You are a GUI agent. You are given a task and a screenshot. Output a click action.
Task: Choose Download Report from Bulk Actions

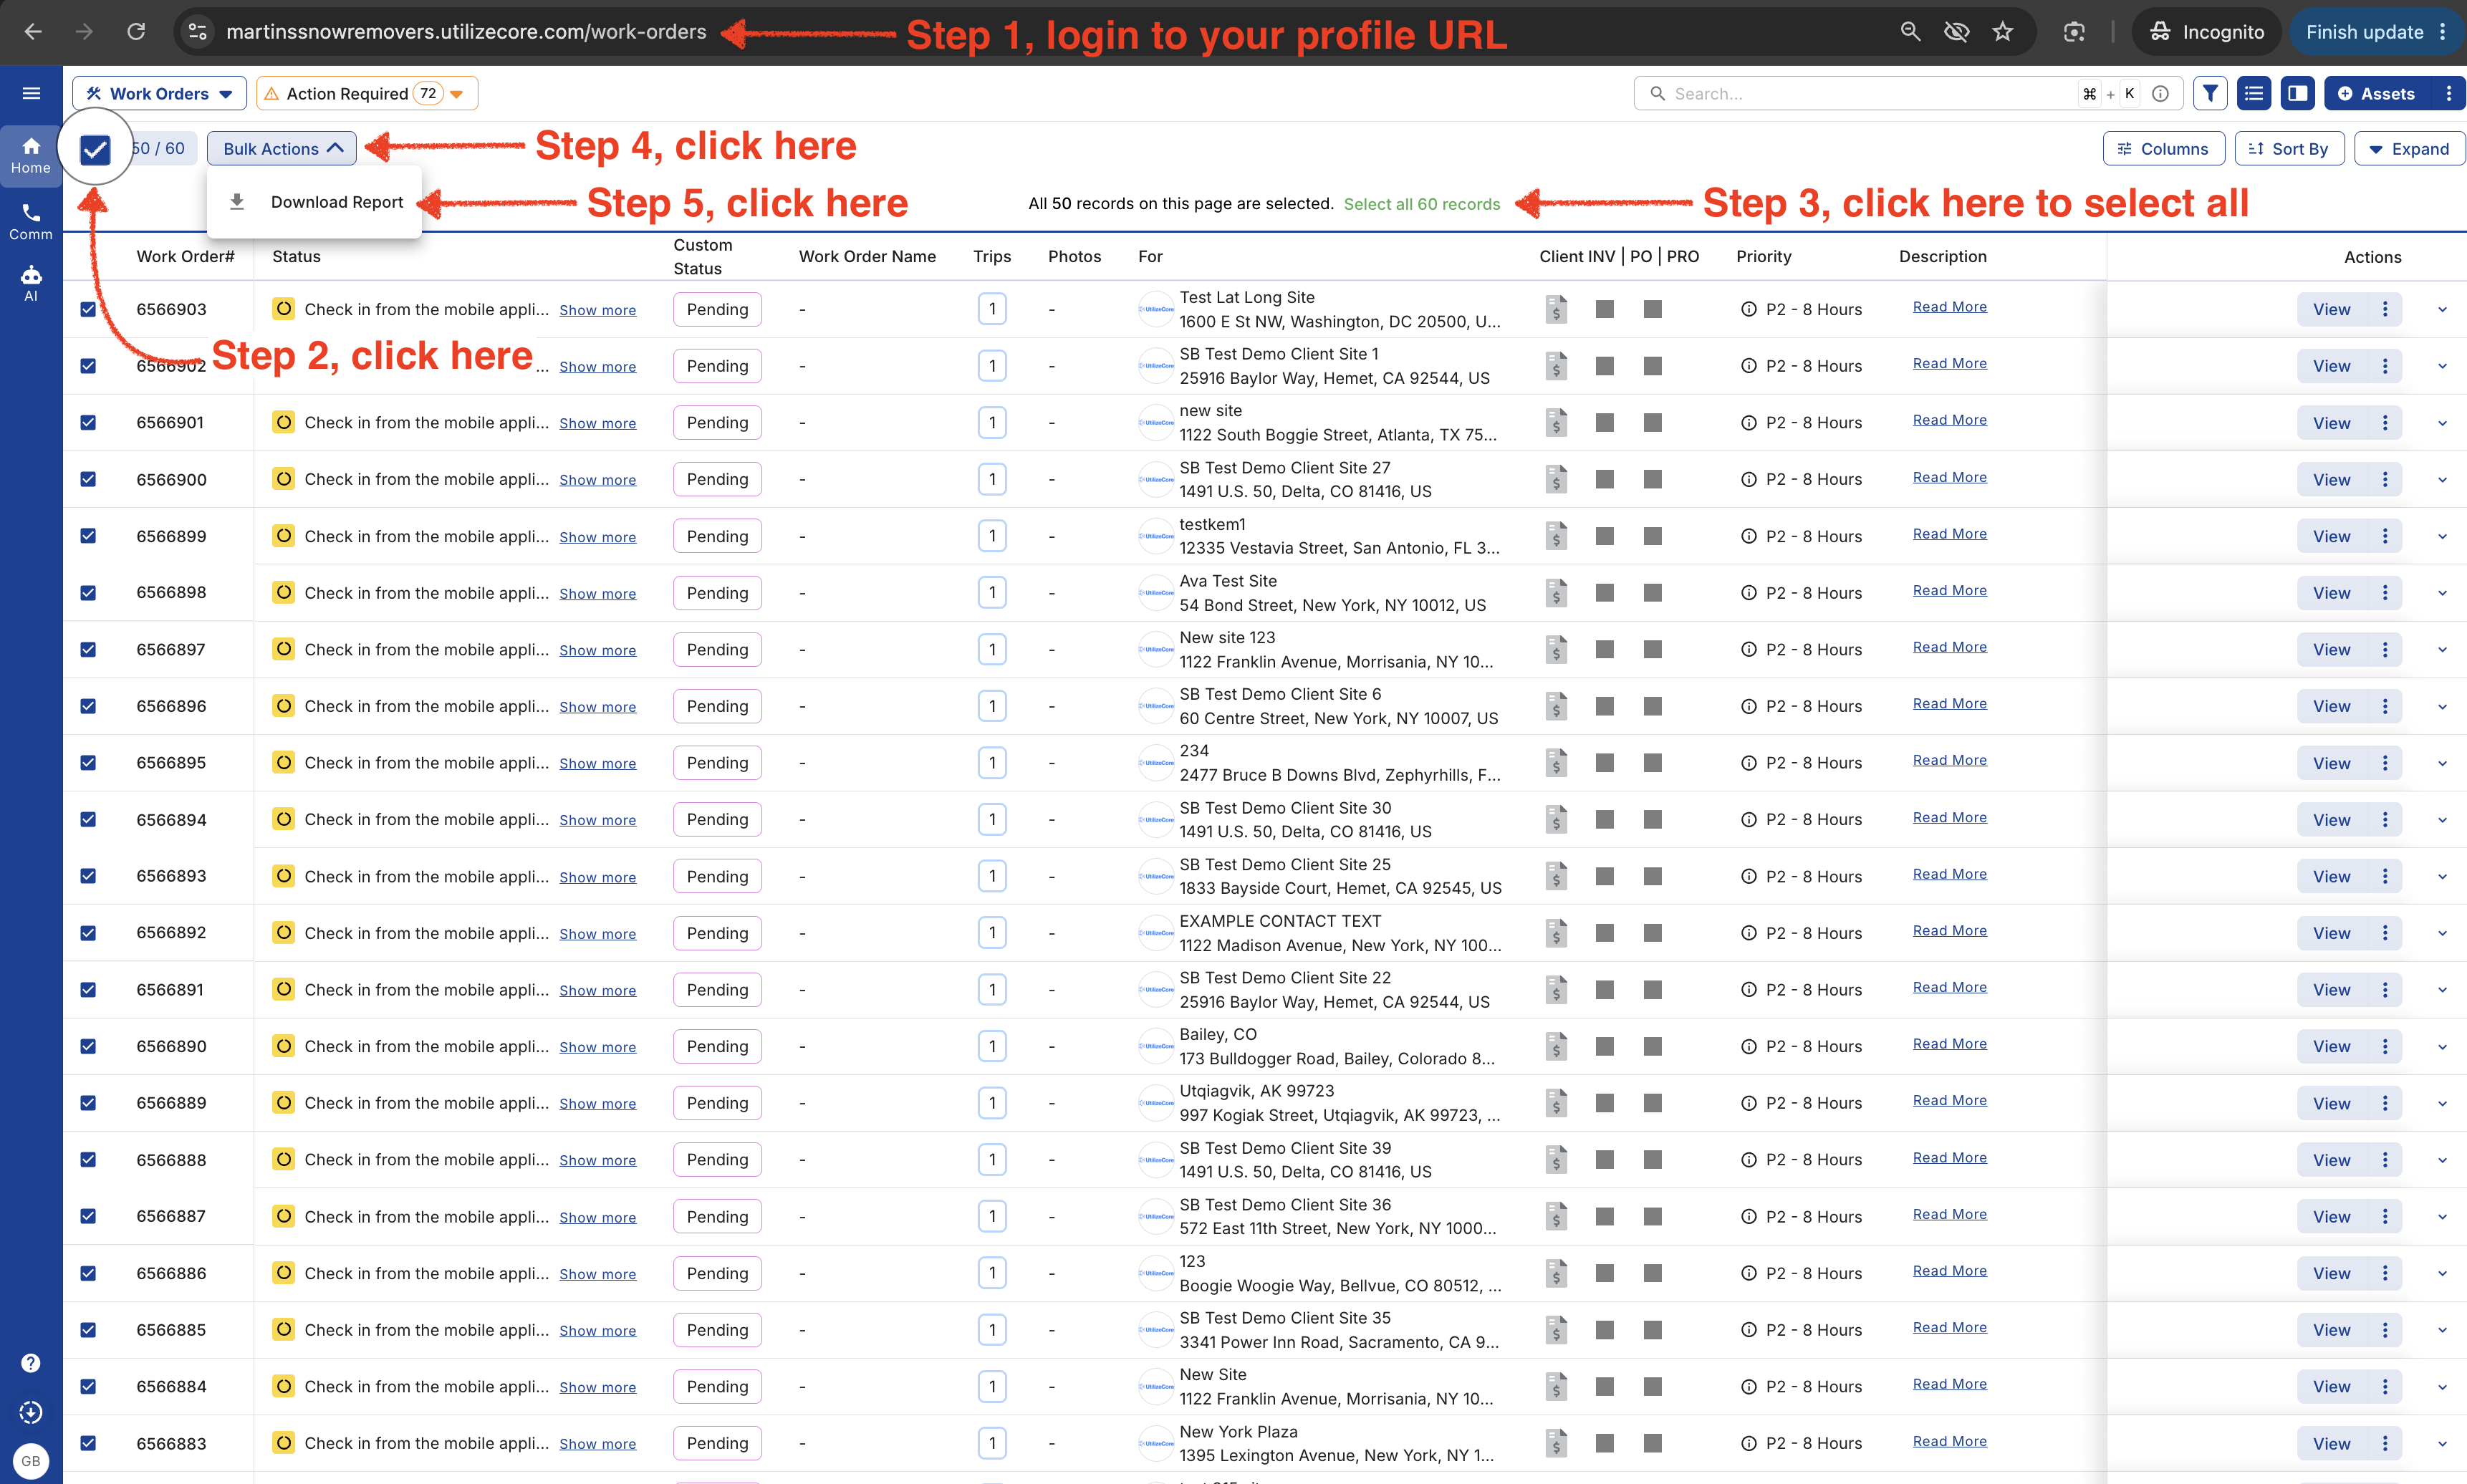(x=315, y=202)
